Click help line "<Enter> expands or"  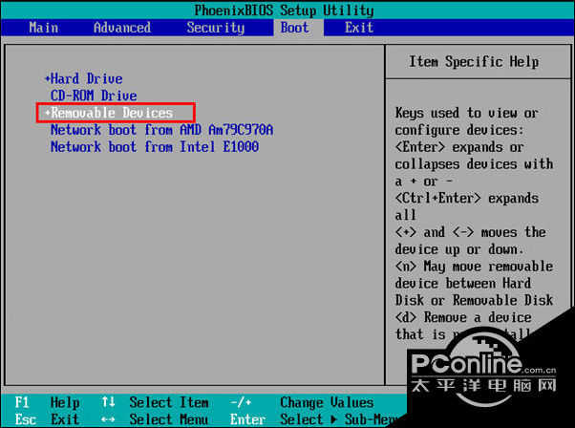tap(459, 147)
